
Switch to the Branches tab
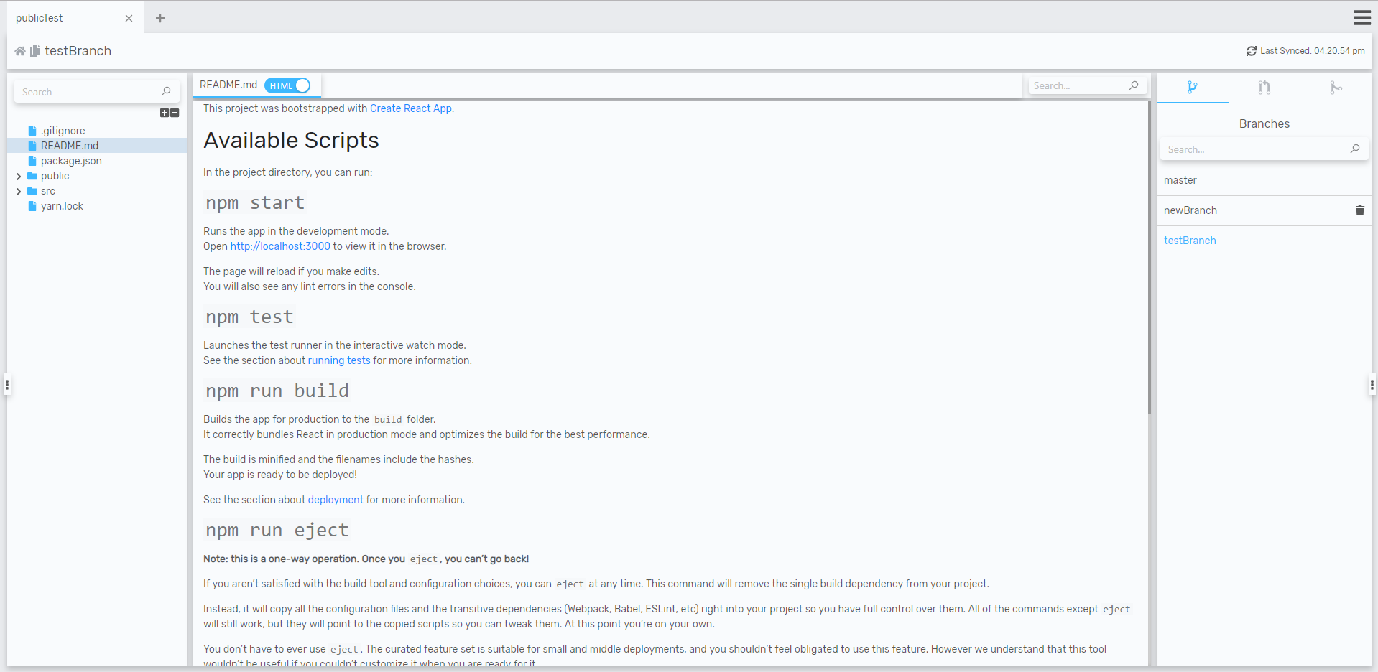(x=1193, y=88)
